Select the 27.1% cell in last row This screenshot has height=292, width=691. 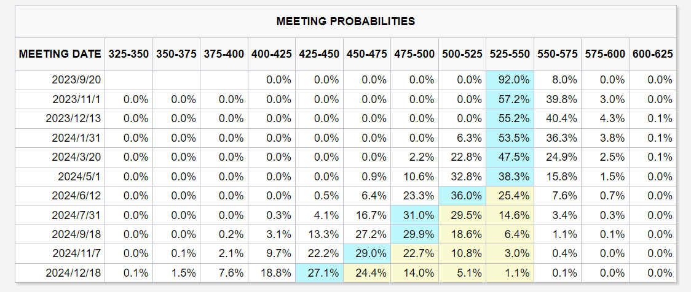point(319,273)
